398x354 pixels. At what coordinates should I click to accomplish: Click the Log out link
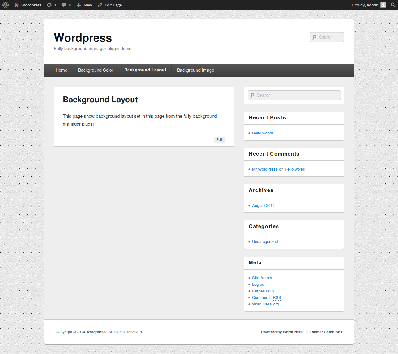pyautogui.click(x=259, y=284)
